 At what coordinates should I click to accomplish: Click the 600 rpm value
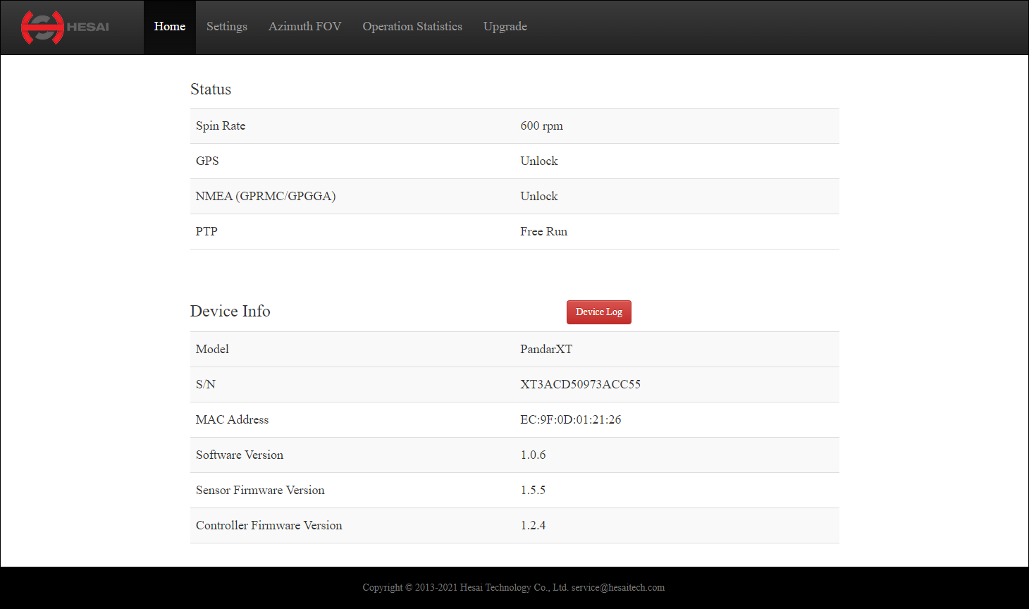(x=542, y=126)
